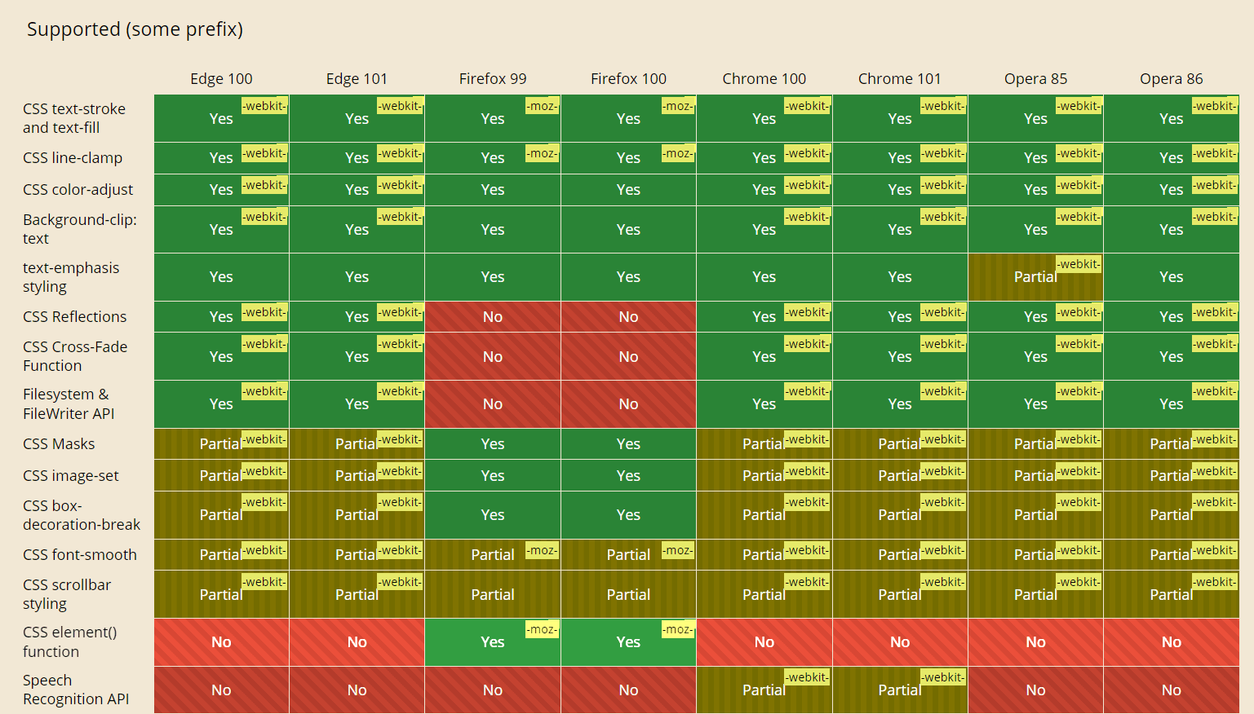Click the -webkit- badge on Edge 100 text-stroke cell
The height and width of the screenshot is (714, 1254).
click(x=264, y=105)
